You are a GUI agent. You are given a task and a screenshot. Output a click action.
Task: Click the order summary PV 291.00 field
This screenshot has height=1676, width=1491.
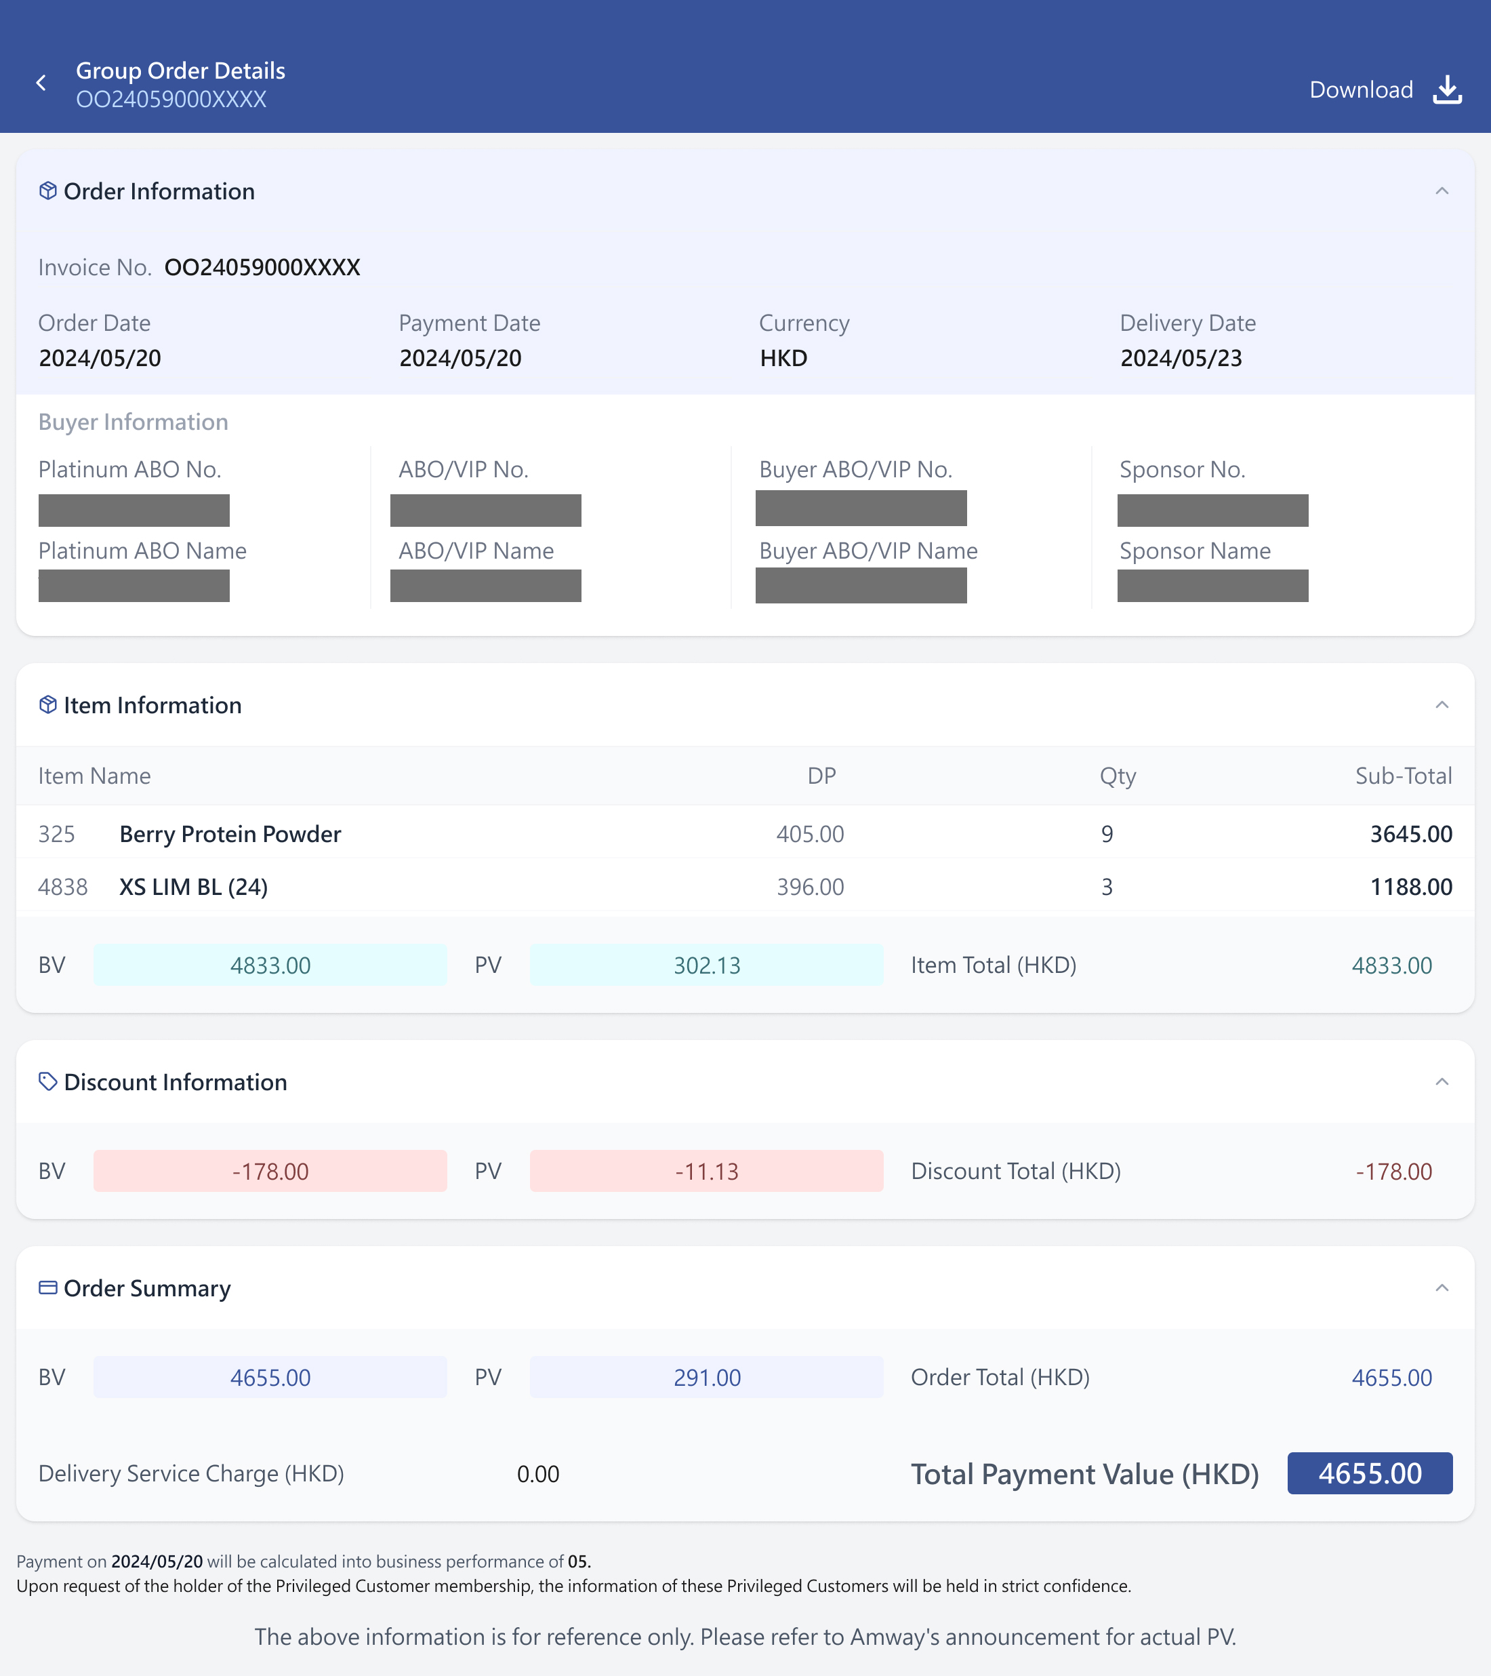706,1377
